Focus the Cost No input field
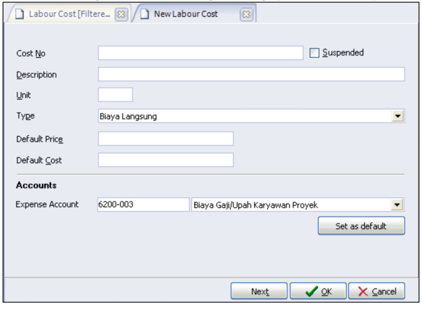The width and height of the screenshot is (422, 309). tap(200, 53)
